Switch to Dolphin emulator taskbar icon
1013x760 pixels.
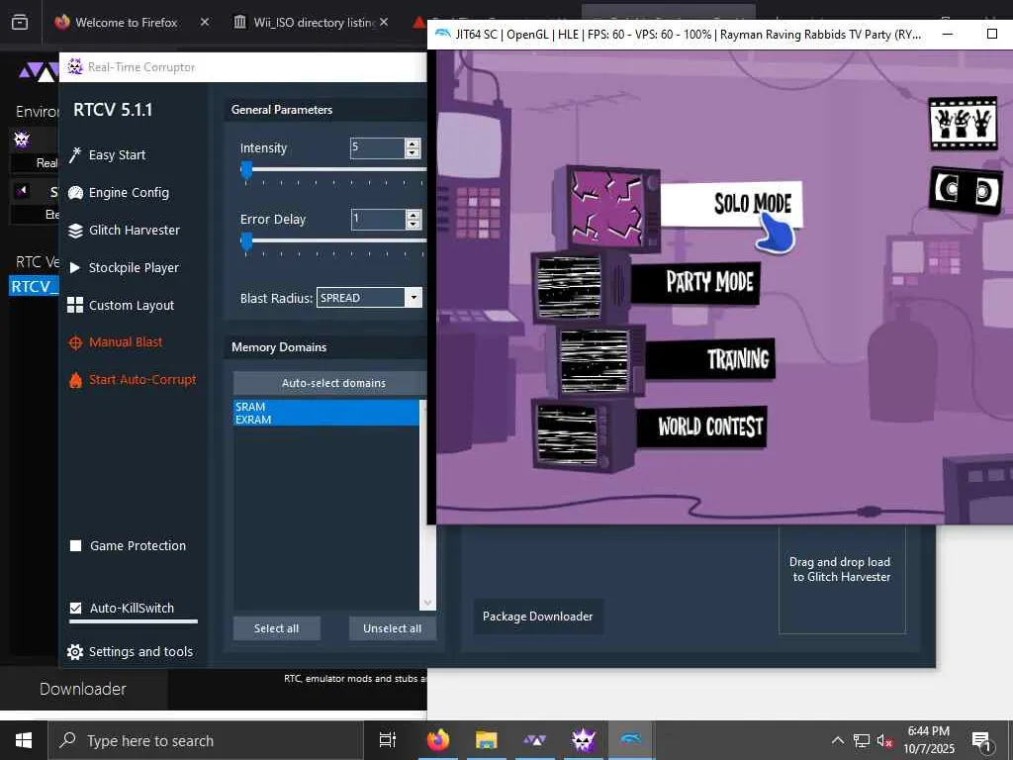click(630, 738)
